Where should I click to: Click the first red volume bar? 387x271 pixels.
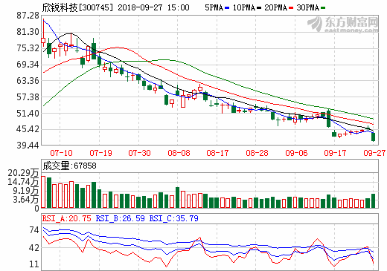point(43,192)
